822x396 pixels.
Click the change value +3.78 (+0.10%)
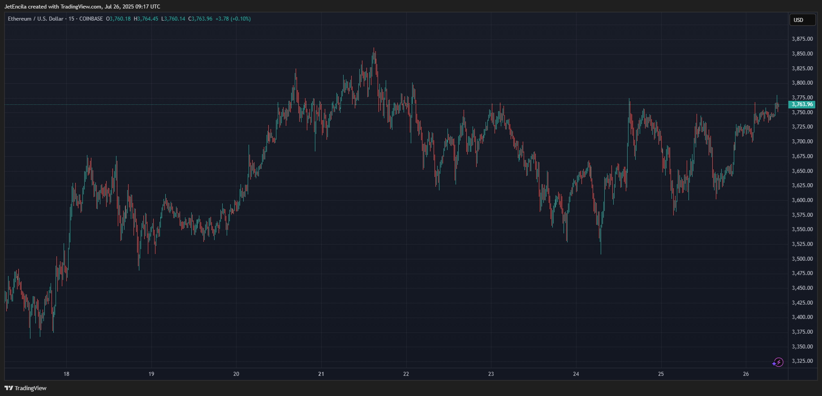[233, 19]
